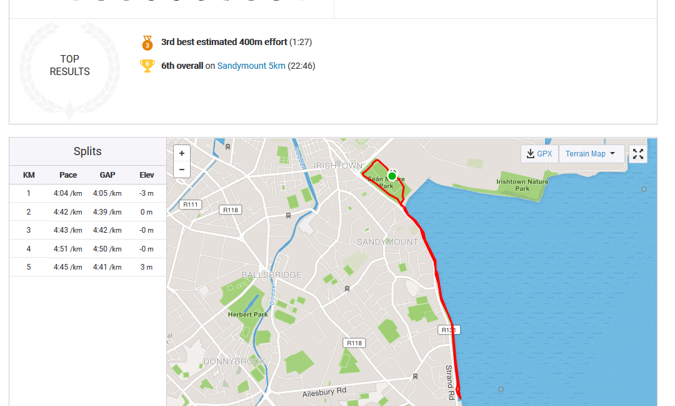Select the kilometer 4 split row
This screenshot has height=406, width=675.
click(88, 249)
